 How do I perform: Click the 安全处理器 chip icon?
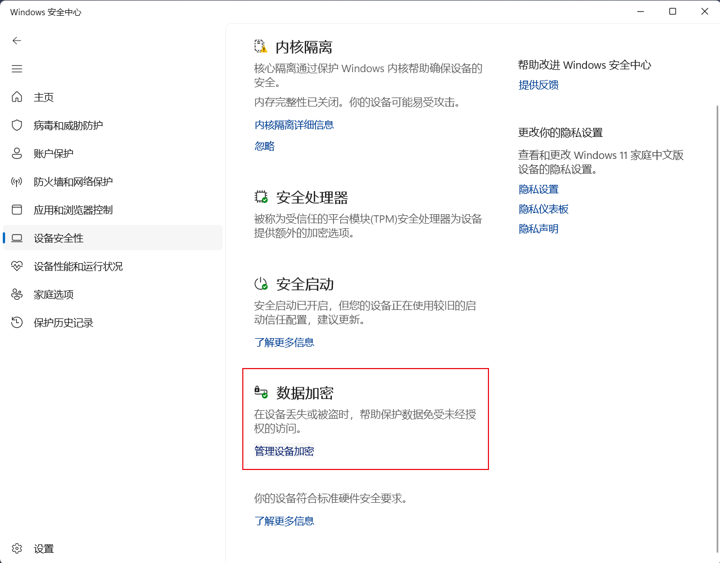point(261,197)
